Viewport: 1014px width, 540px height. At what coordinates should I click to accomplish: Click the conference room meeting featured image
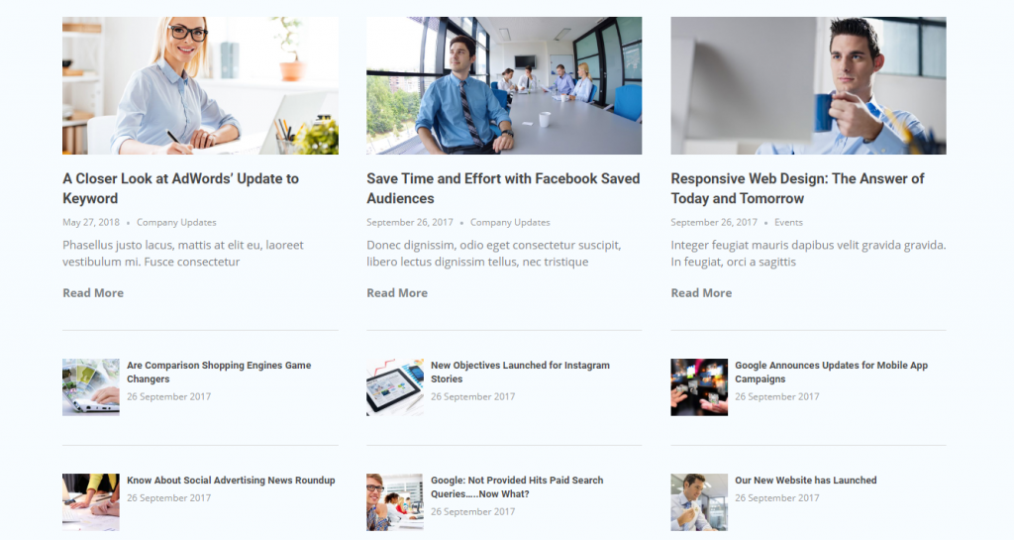click(x=504, y=85)
